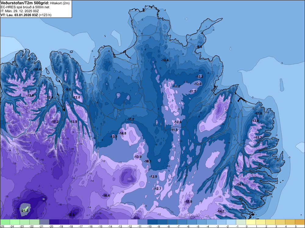Click the -21.3 coldest temperature reading
305x228 pixels.
coord(25,211)
